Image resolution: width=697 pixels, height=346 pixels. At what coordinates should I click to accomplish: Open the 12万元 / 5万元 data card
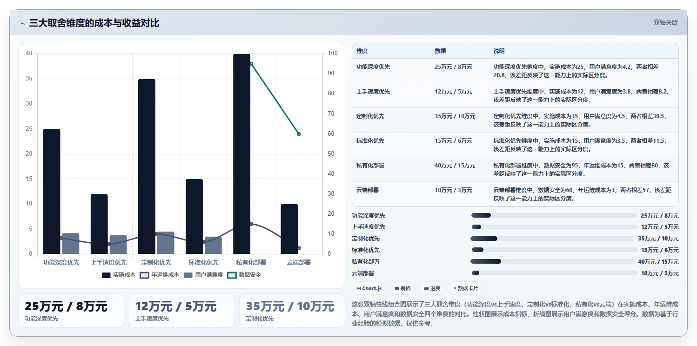pos(181,311)
